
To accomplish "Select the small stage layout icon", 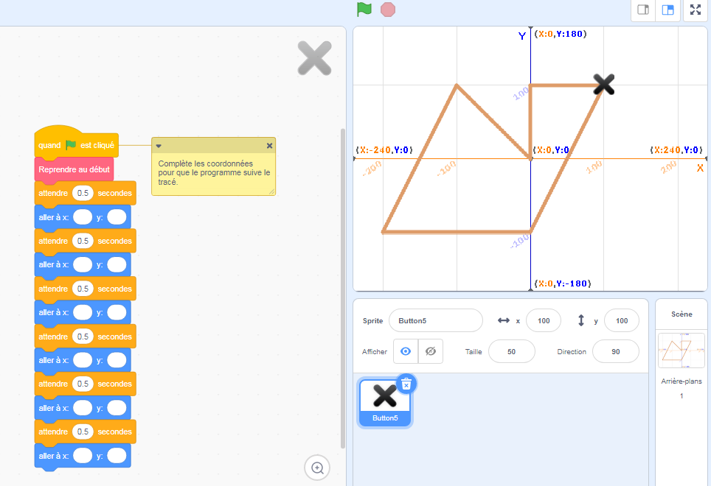I will tap(642, 10).
